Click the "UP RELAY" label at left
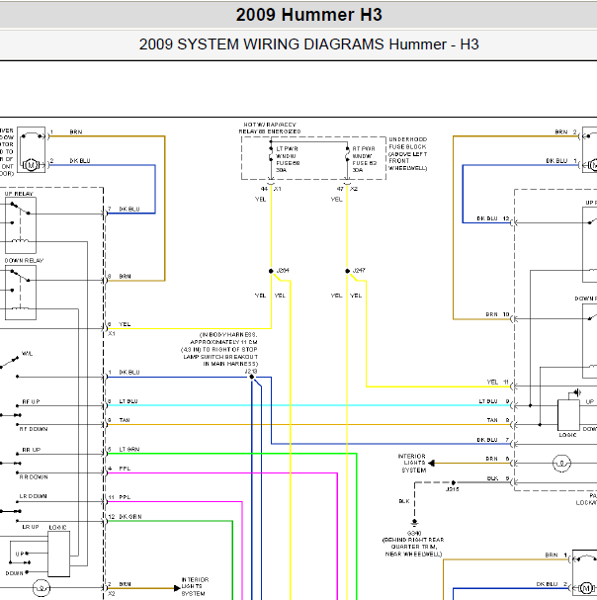597x600 pixels. (19, 194)
